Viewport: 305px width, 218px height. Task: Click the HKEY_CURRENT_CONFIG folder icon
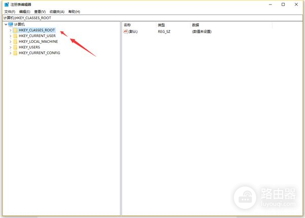pyautogui.click(x=15, y=53)
